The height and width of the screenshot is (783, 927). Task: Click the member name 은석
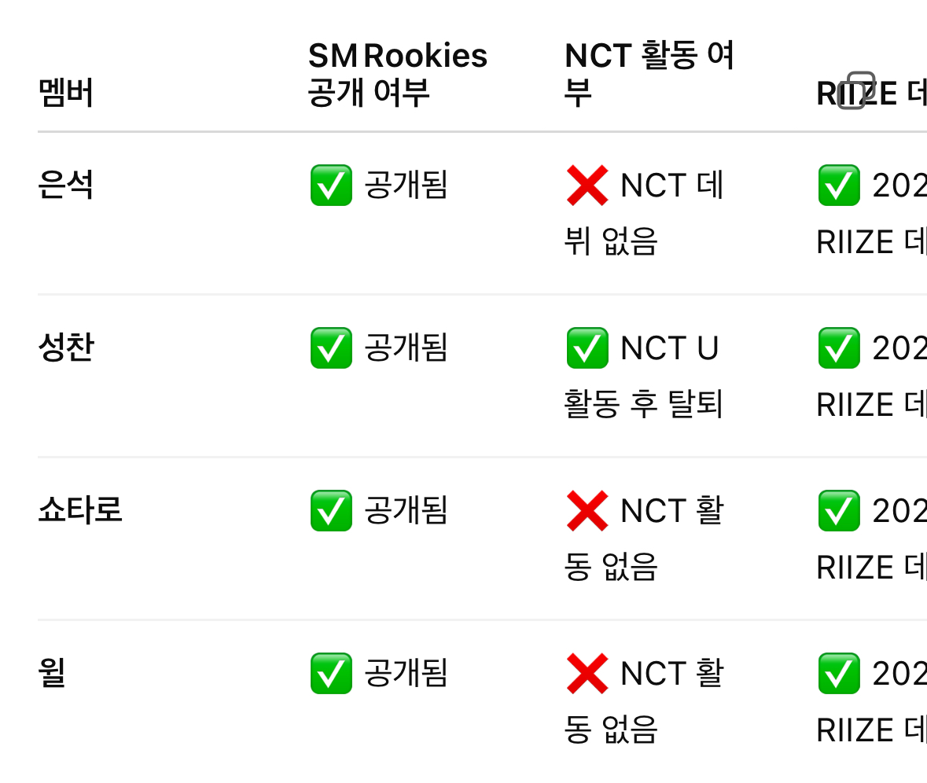tap(66, 186)
